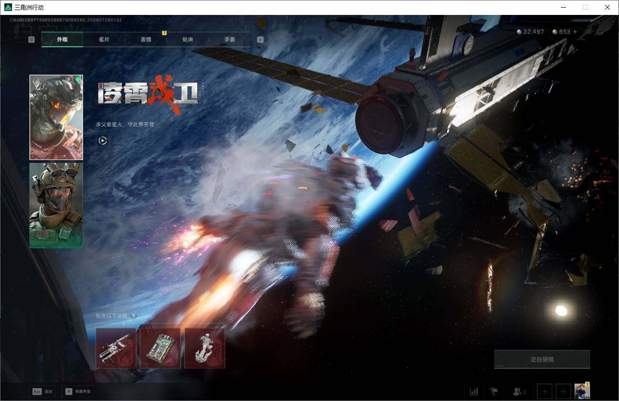The image size is (619, 401).
Task: Maximize the 三角洲行动 window
Action: (x=585, y=7)
